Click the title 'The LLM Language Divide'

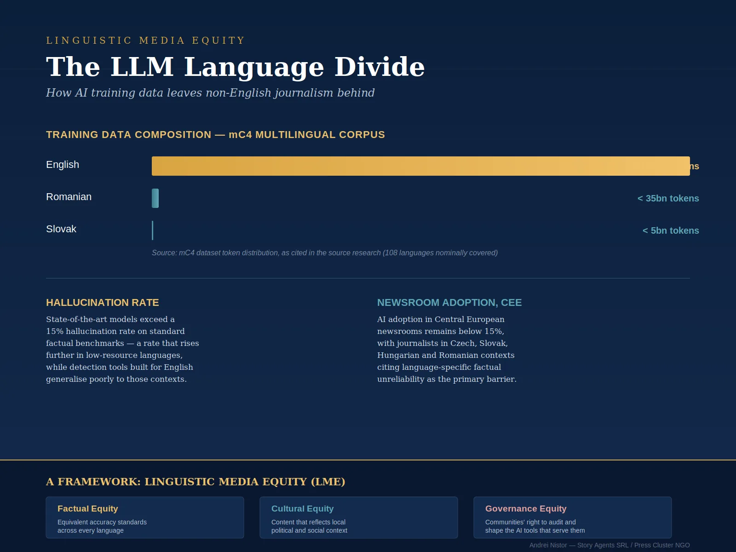tap(235, 67)
